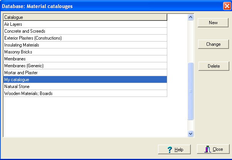232x160 pixels.
Task: Click the scroll down arrow
Action: [190, 133]
